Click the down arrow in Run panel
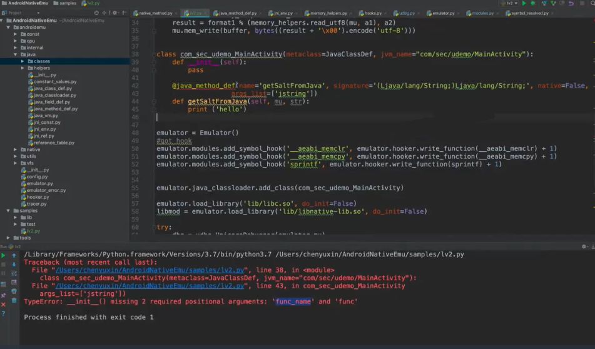Image resolution: width=595 pixels, height=349 pixels. coord(14,265)
